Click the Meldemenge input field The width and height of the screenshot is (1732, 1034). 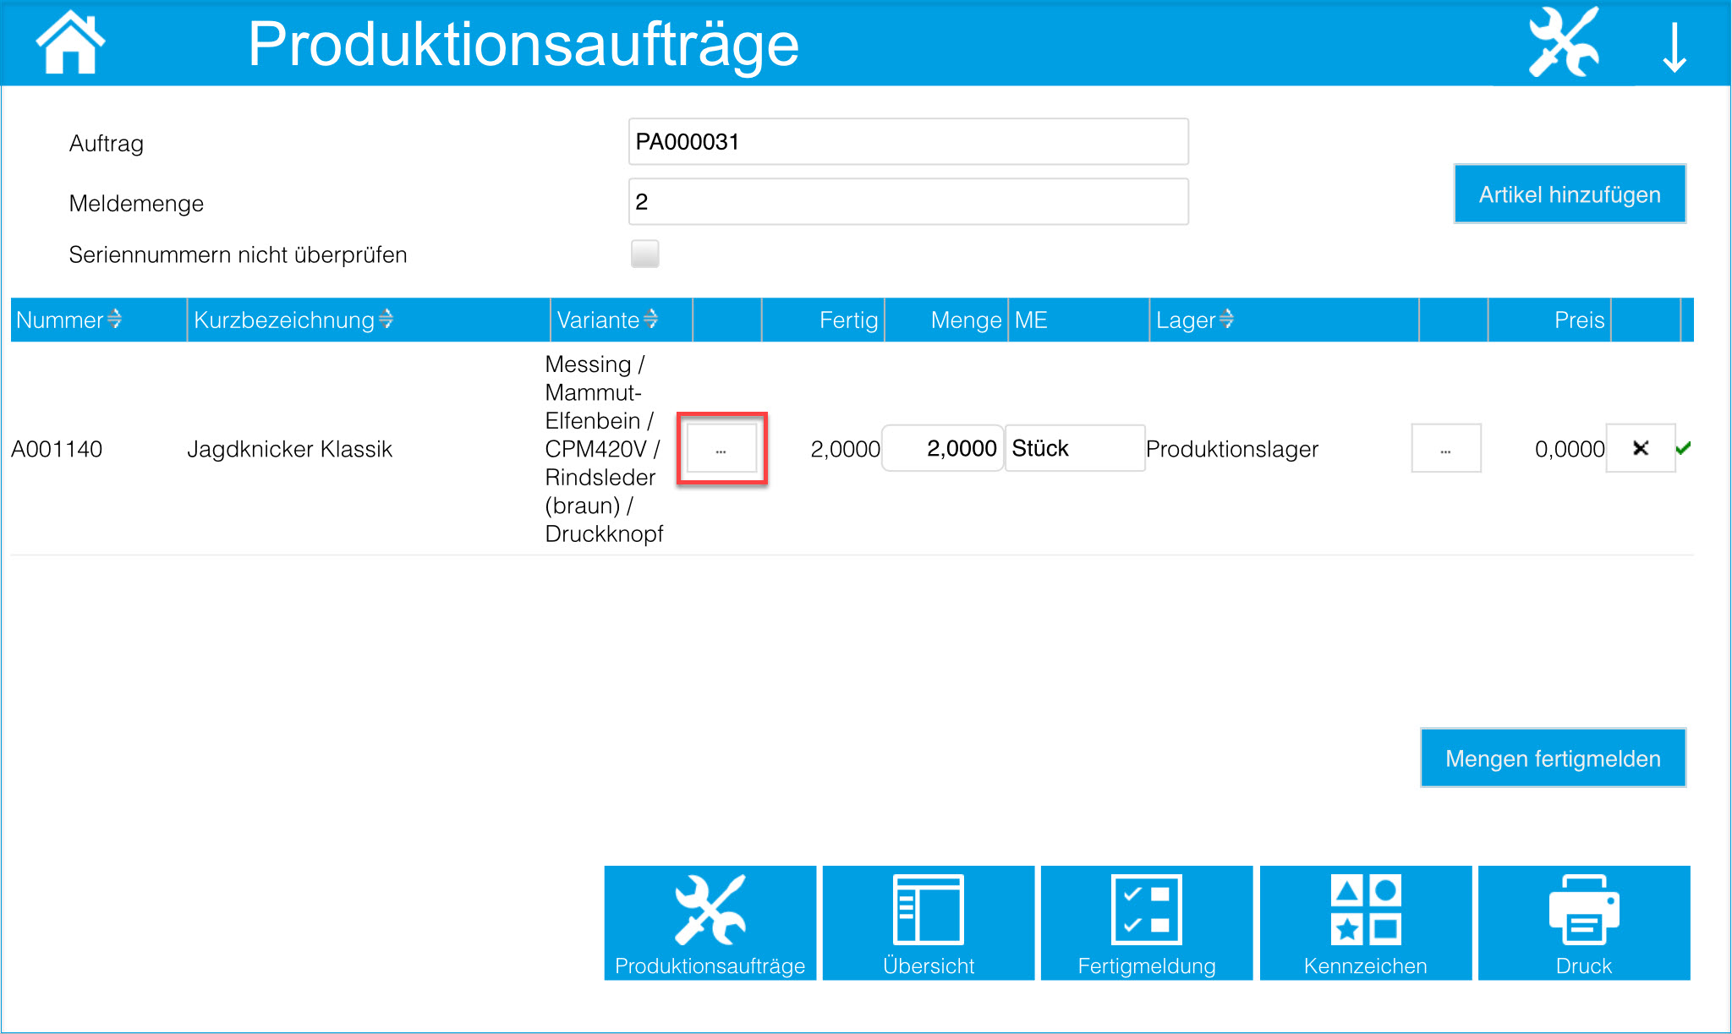pos(907,201)
